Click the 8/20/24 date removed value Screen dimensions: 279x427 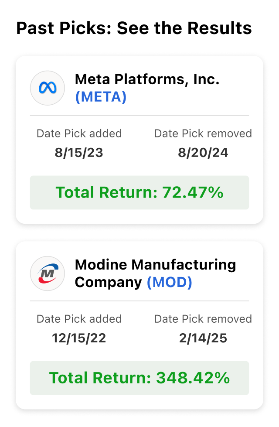point(203,153)
